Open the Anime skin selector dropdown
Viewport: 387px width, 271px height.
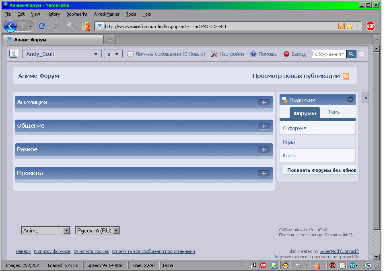point(46,230)
